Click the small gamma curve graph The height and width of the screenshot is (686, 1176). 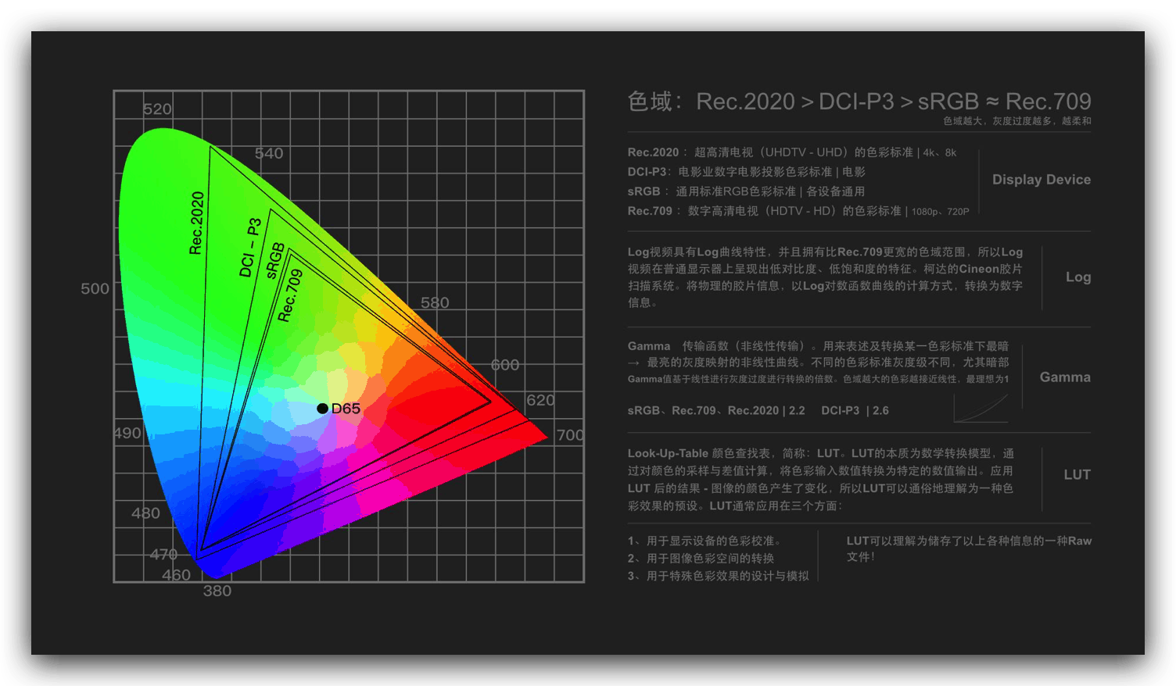point(981,408)
